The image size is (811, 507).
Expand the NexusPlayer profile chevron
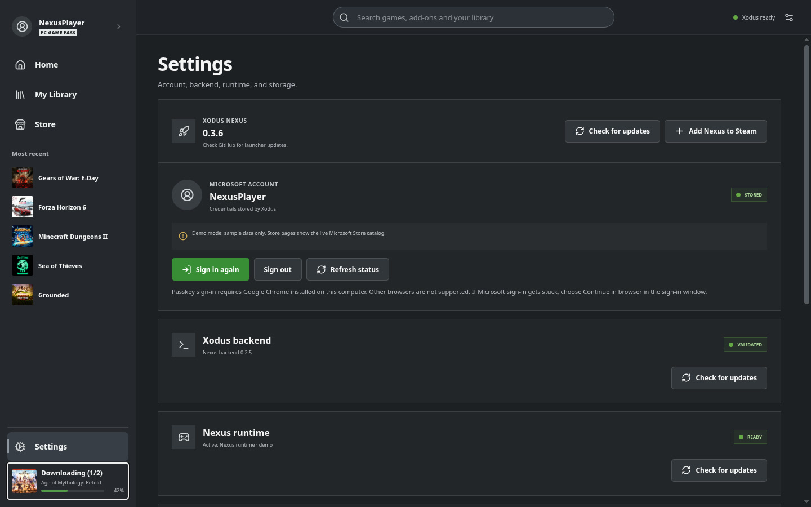[118, 26]
